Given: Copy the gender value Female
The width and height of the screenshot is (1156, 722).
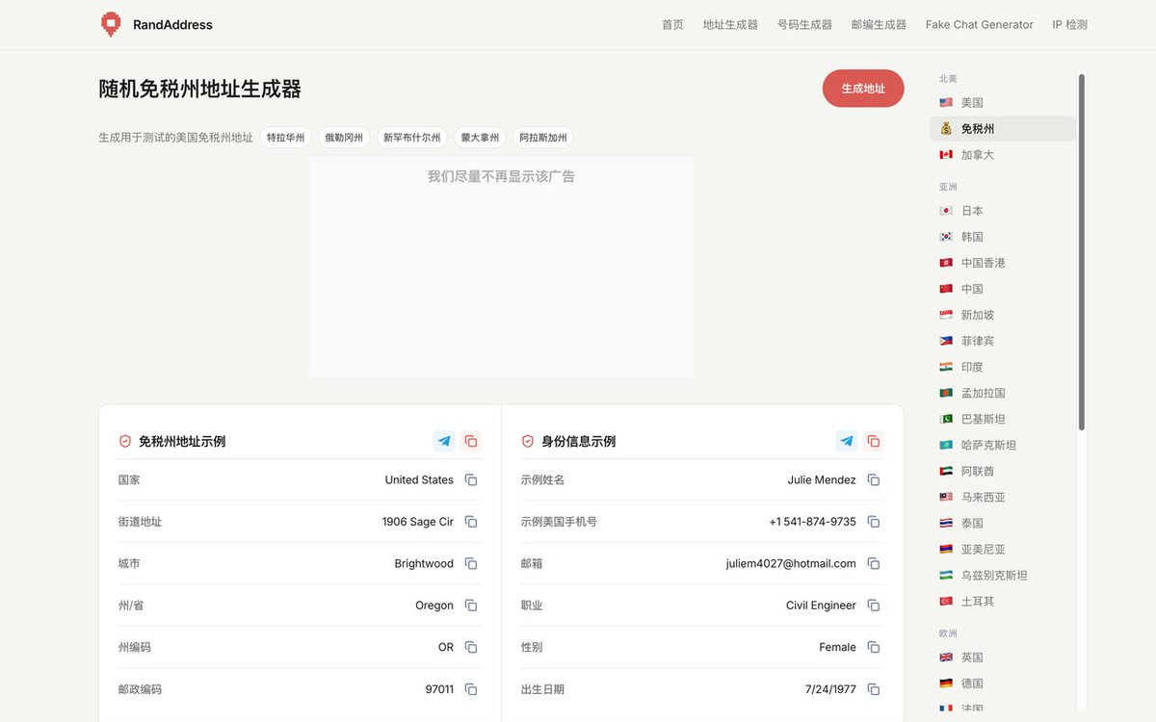Looking at the screenshot, I should tap(874, 647).
